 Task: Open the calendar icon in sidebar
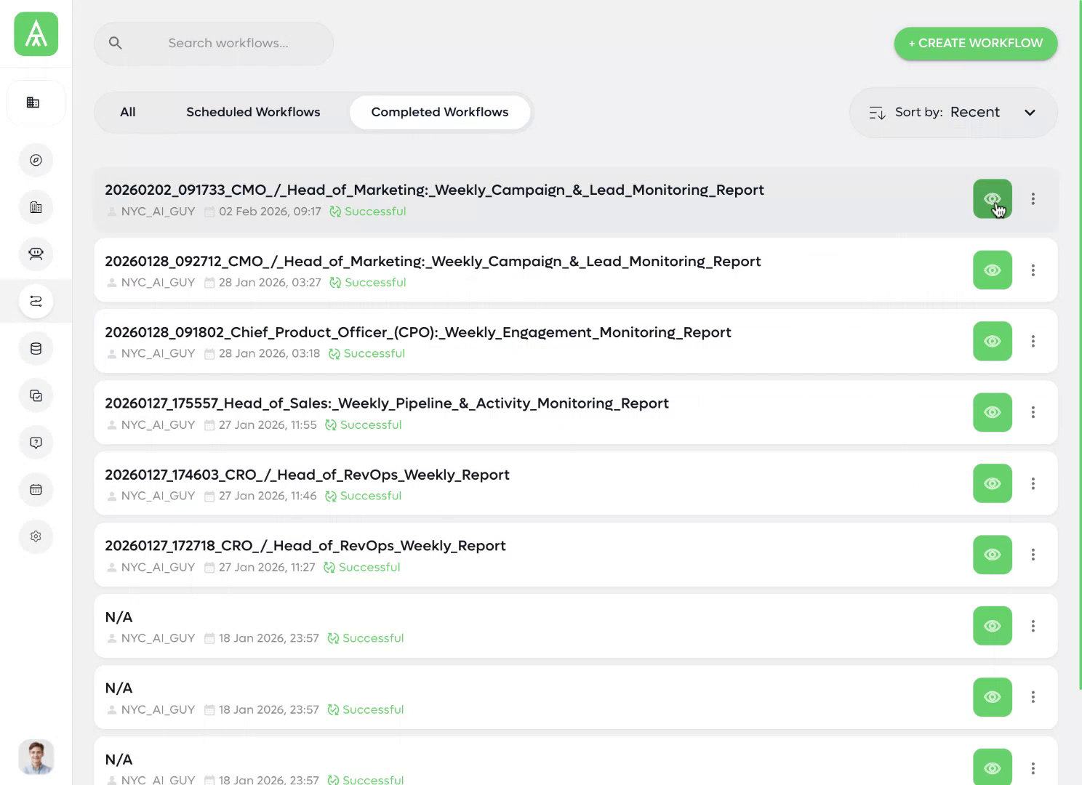pyautogui.click(x=36, y=490)
